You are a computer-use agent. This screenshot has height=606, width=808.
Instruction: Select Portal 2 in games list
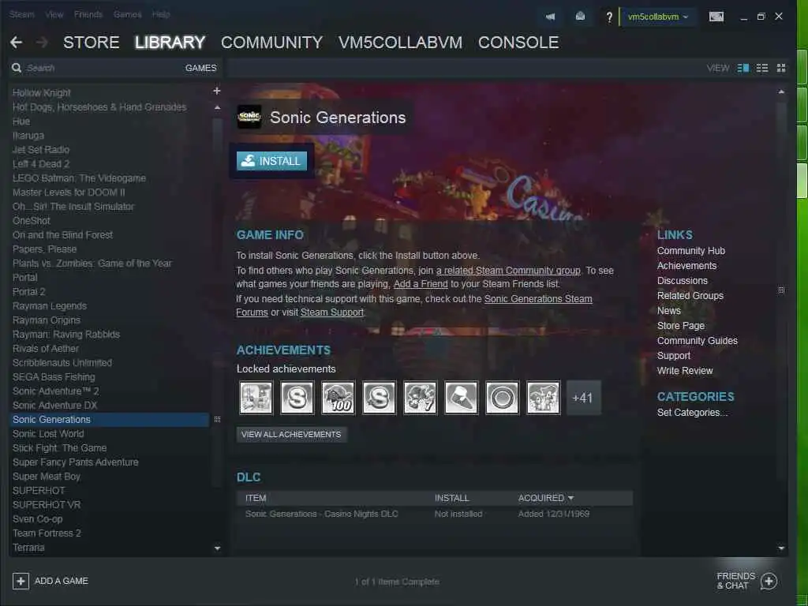tap(29, 292)
